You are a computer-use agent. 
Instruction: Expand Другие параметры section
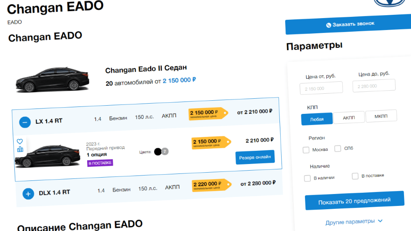point(354,222)
